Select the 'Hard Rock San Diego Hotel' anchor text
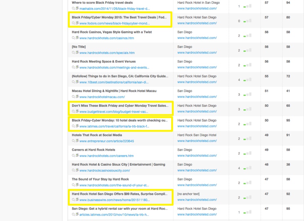This screenshot has height=221, width=304. [x=197, y=135]
